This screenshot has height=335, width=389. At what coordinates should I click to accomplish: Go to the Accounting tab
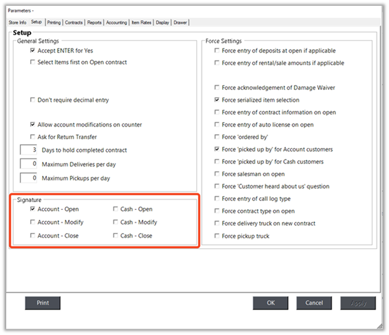(x=116, y=23)
